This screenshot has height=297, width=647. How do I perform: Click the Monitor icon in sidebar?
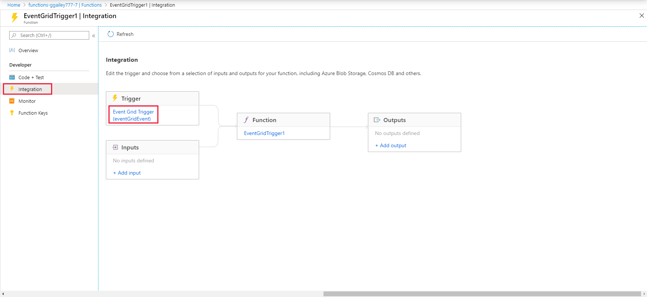(x=12, y=101)
